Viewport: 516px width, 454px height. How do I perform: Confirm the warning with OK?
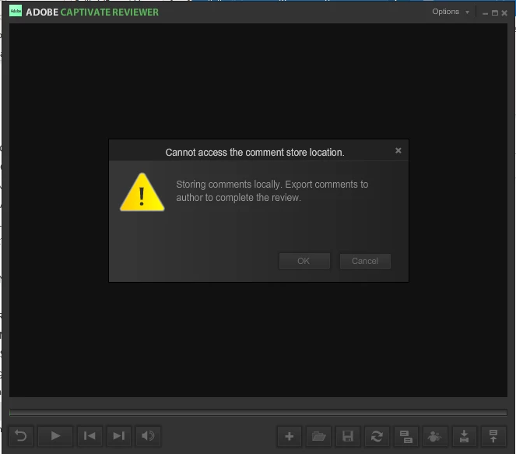(x=304, y=261)
